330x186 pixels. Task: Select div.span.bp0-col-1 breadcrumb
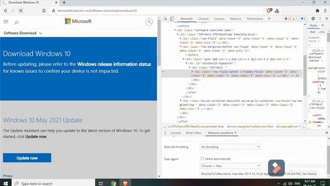point(288,127)
